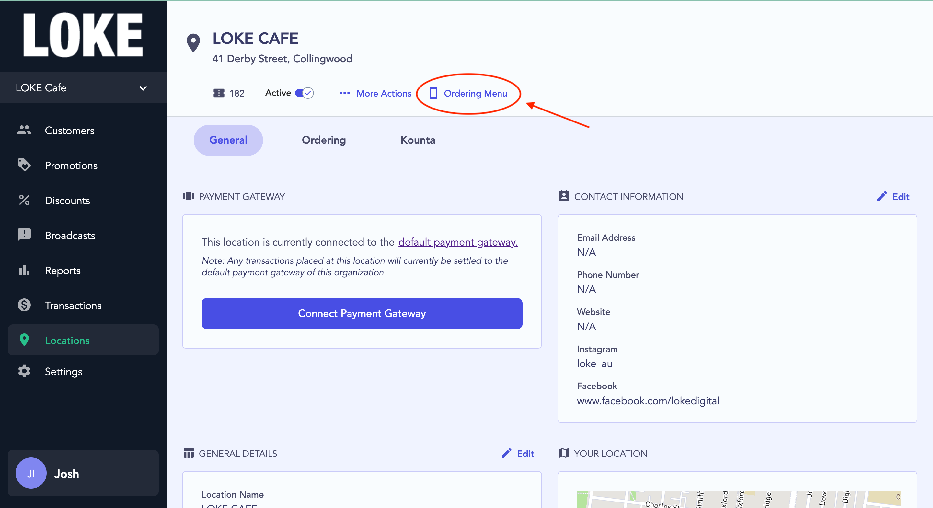
Task: Click the location pin icon beside LOKE CAFE
Action: click(193, 43)
